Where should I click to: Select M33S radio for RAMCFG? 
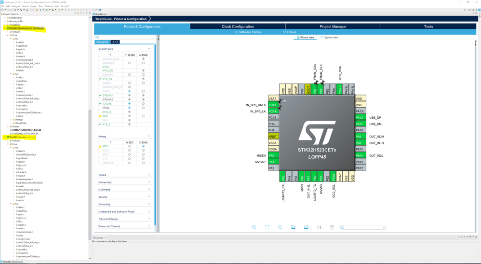tap(130, 75)
